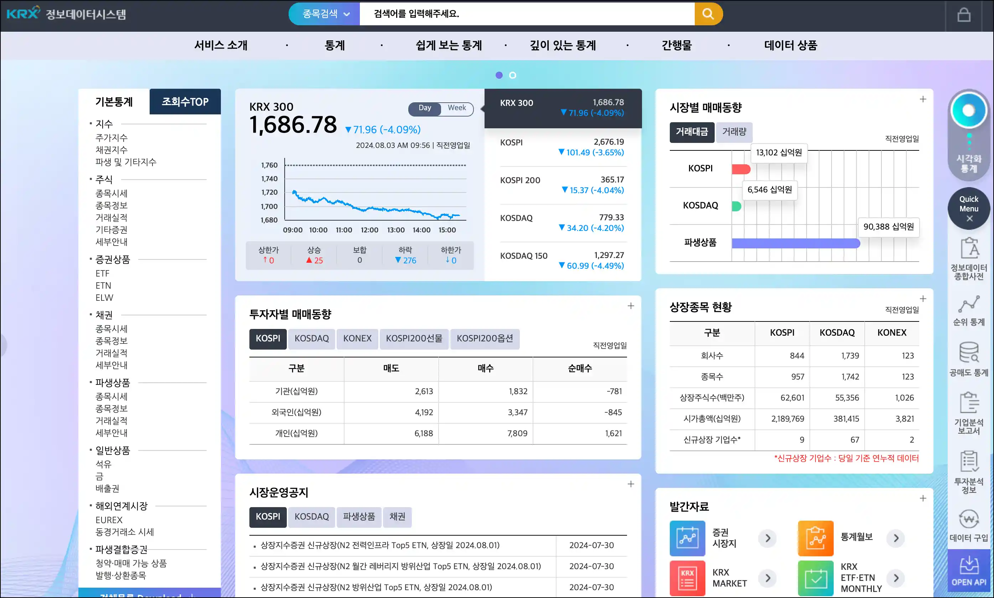The height and width of the screenshot is (598, 994).
Task: Select KOSDAQ tab in 투자자별 매매동향
Action: coord(311,339)
